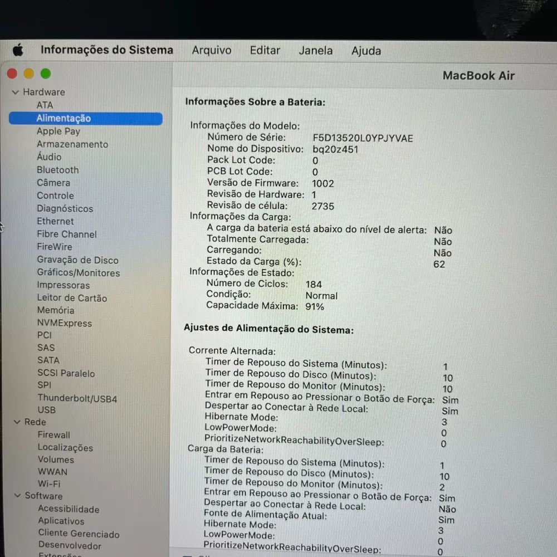This screenshot has width=557, height=557.
Task: Open the Arquivo menu
Action: [x=212, y=51]
